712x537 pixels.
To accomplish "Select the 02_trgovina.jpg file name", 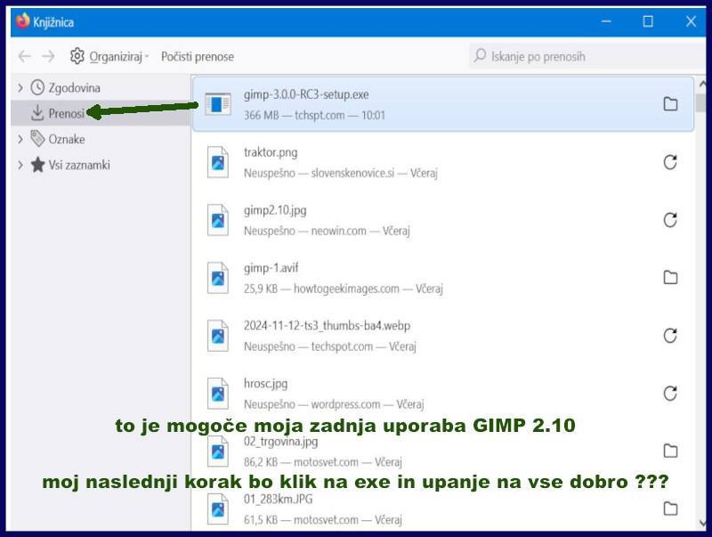I will click(x=280, y=441).
